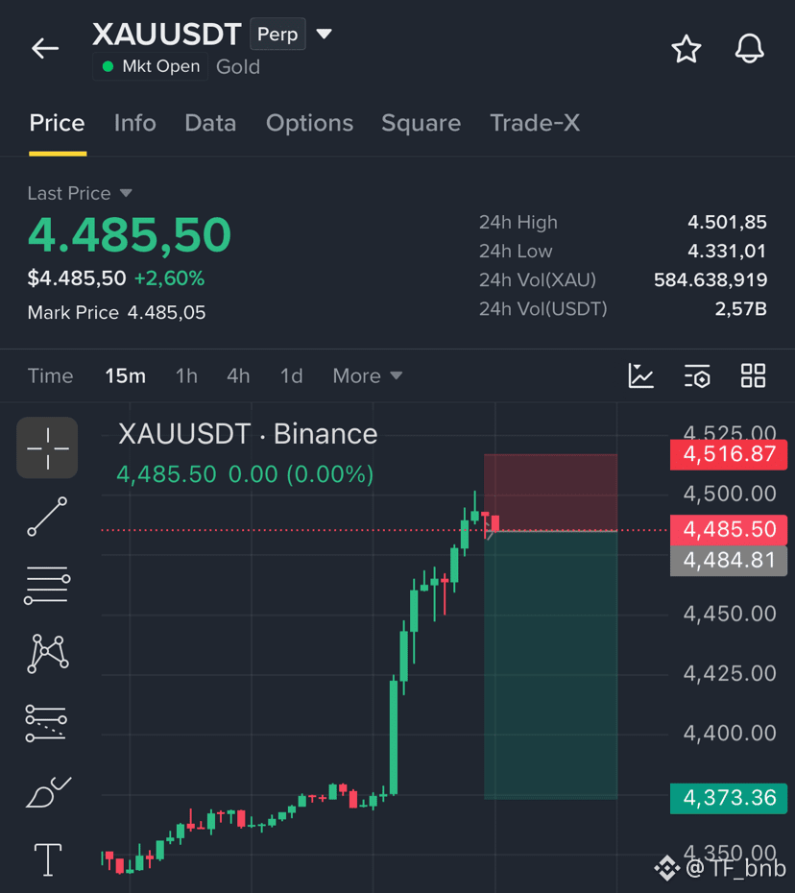This screenshot has height=893, width=795.
Task: Select the red stop-loss zone on chart
Action: click(x=551, y=493)
